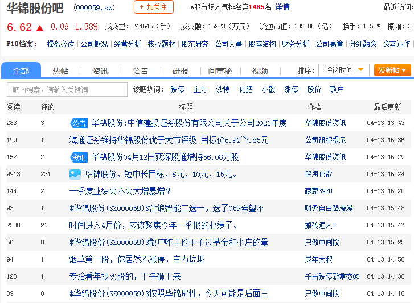Click the 评论 column header
Image resolution: width=414 pixels, height=303 pixels.
pyautogui.click(x=47, y=107)
